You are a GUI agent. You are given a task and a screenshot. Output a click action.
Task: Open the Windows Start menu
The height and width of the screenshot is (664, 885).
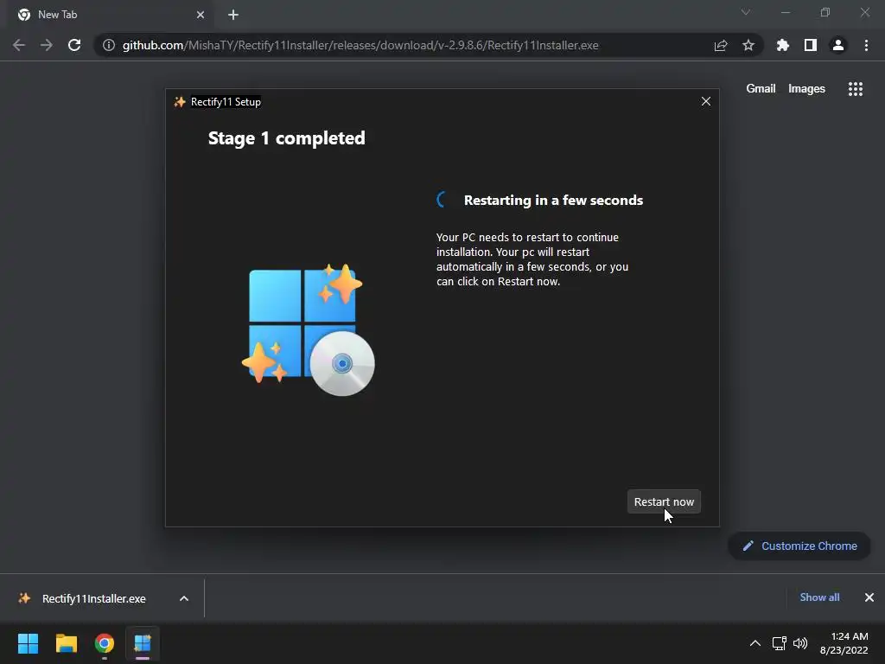coord(29,643)
